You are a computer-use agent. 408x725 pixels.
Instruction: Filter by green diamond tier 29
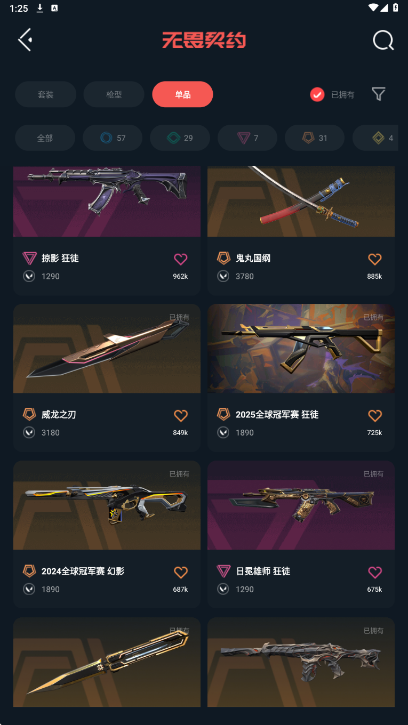tap(180, 138)
